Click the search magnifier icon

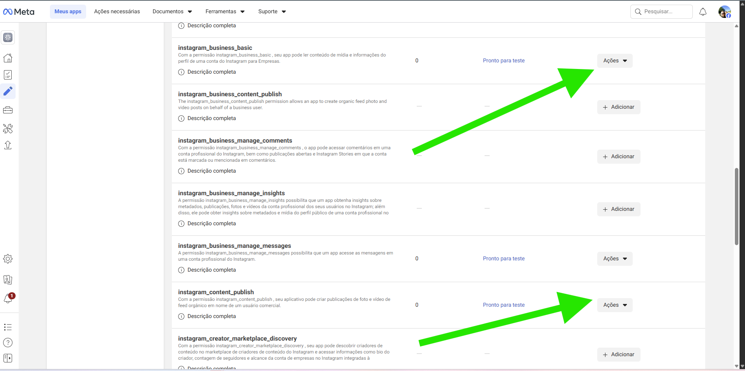[x=638, y=12]
